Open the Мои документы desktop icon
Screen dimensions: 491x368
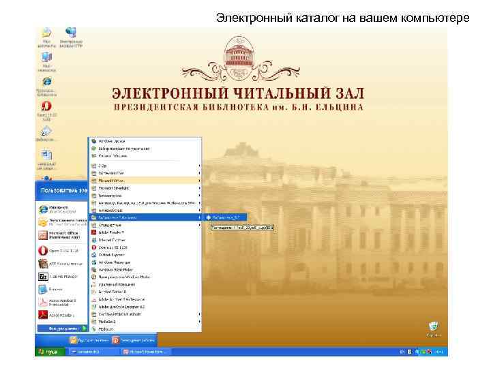coord(46,37)
